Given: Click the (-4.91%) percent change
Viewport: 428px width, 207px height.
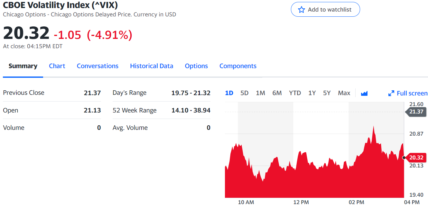Looking at the screenshot, I should pos(109,35).
